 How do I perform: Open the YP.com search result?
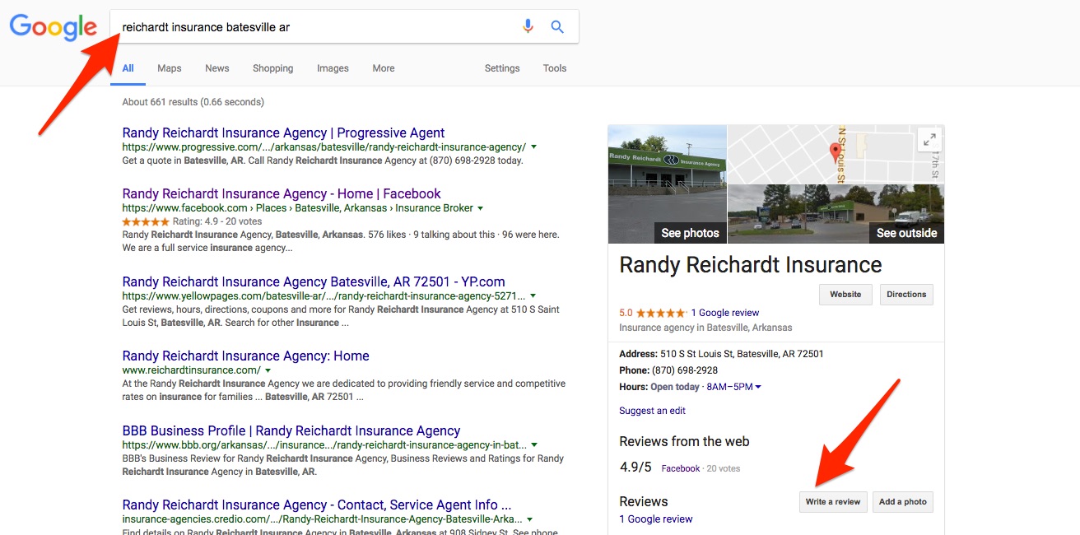click(x=314, y=281)
